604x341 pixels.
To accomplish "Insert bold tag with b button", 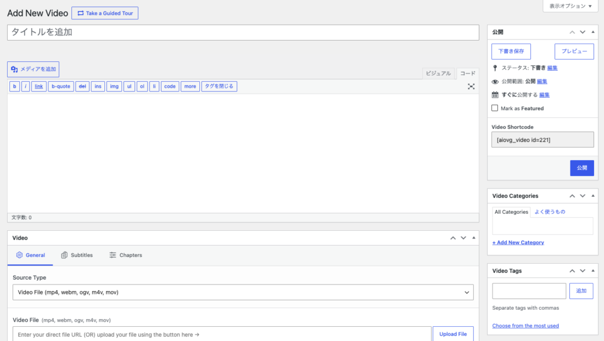I will point(15,87).
